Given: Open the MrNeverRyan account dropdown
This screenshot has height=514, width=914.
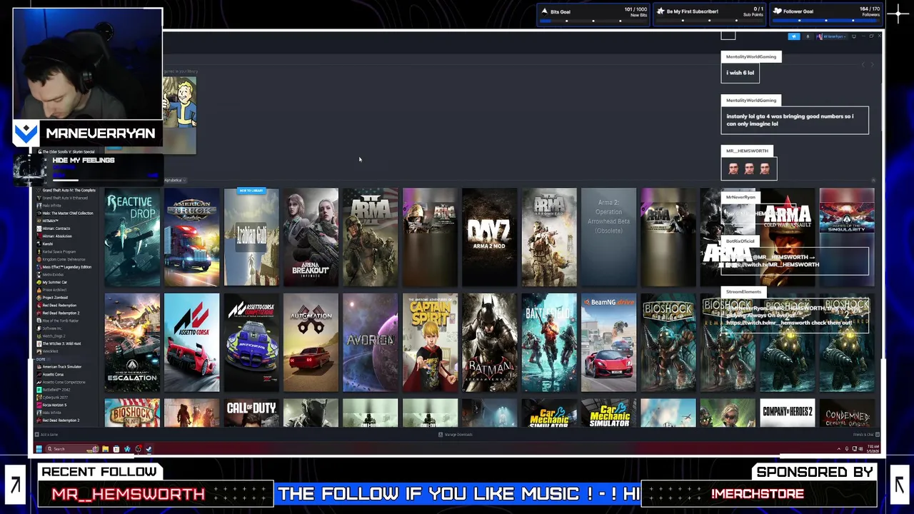Looking at the screenshot, I should click(831, 36).
